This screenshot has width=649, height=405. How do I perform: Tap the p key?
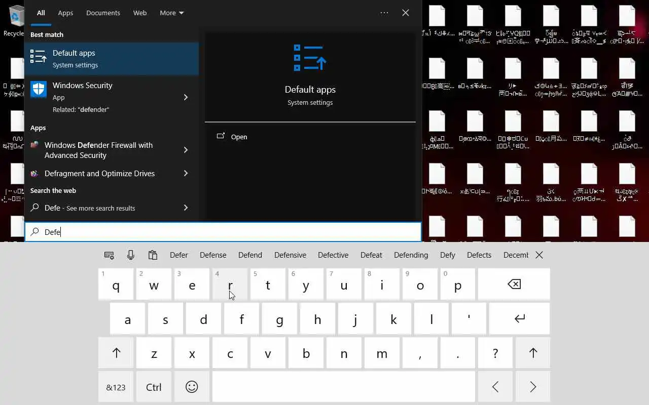point(458,284)
